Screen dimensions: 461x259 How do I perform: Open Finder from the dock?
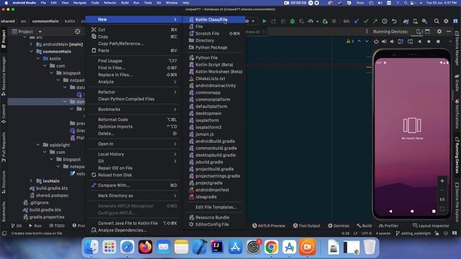91,247
